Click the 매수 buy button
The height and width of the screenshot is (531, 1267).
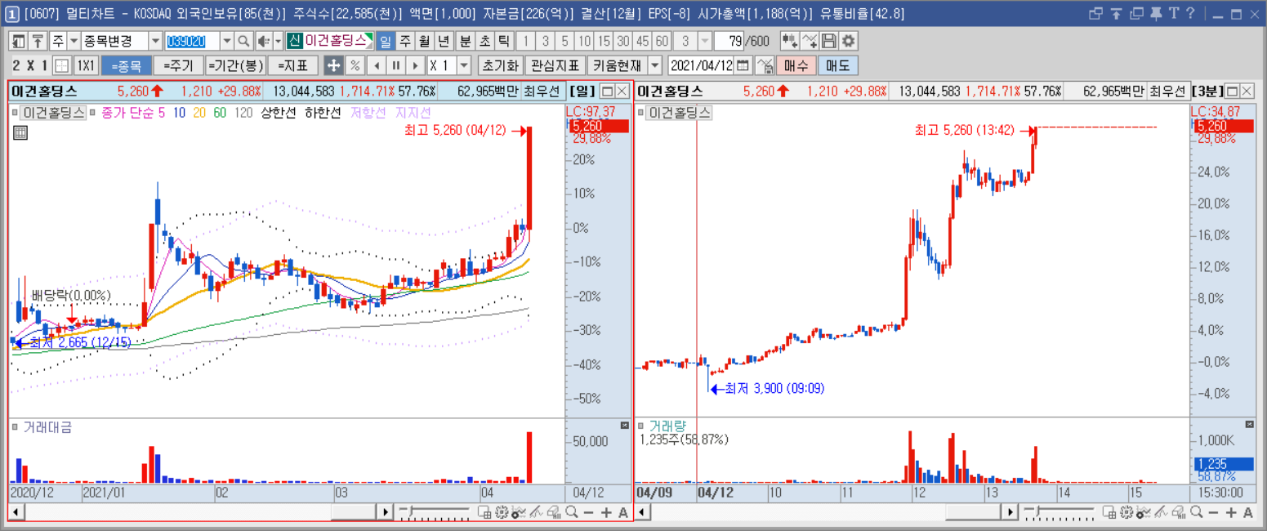(796, 65)
